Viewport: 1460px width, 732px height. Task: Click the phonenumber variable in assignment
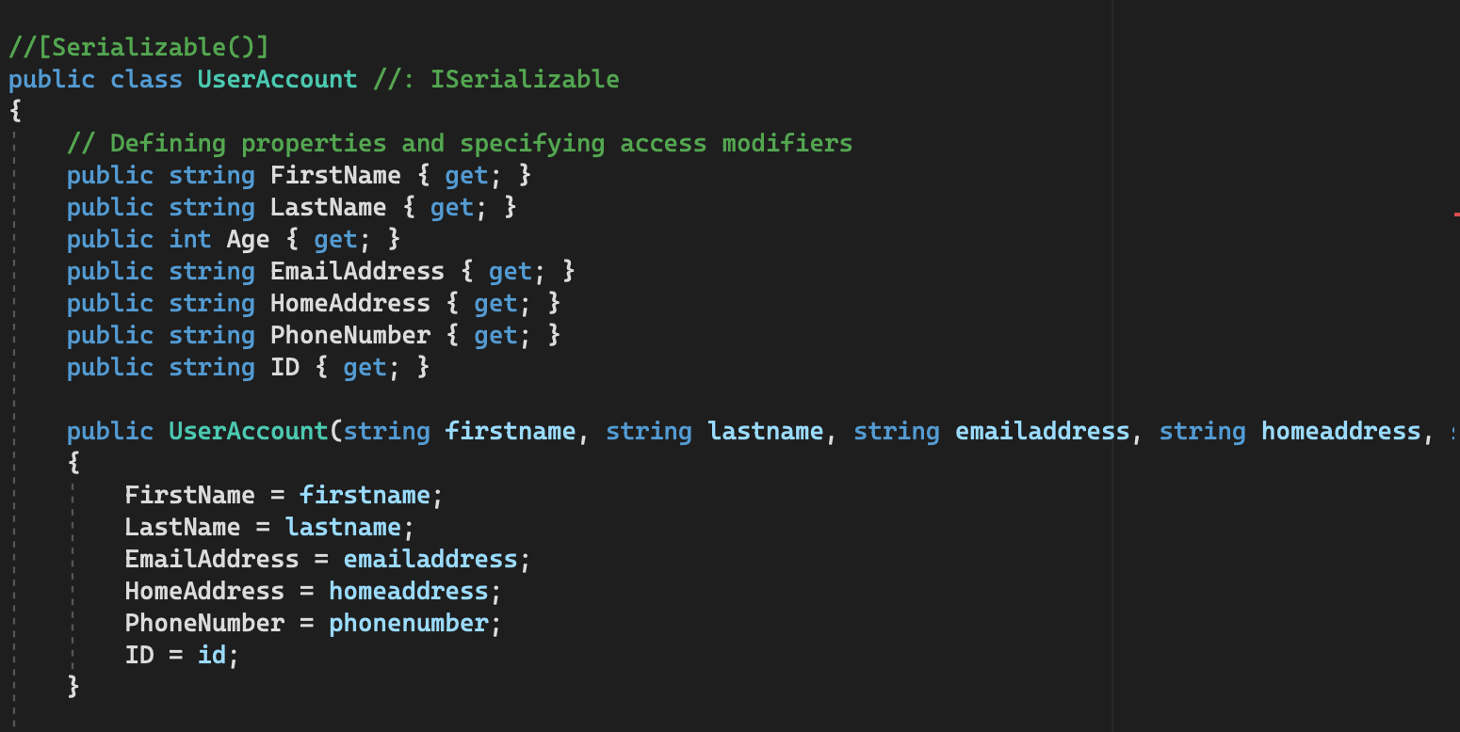point(408,623)
